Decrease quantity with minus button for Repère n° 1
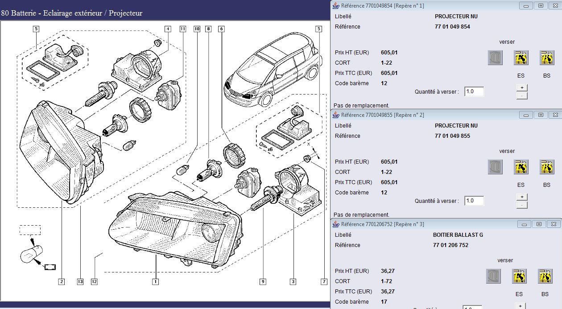 [522, 95]
